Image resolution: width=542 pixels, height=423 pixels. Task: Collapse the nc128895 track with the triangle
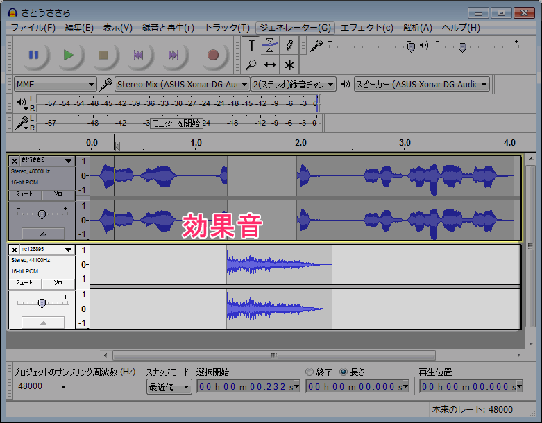click(43, 323)
